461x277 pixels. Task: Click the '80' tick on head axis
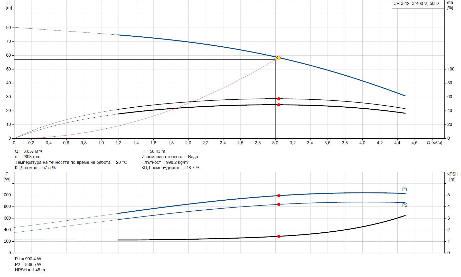[x=8, y=27]
